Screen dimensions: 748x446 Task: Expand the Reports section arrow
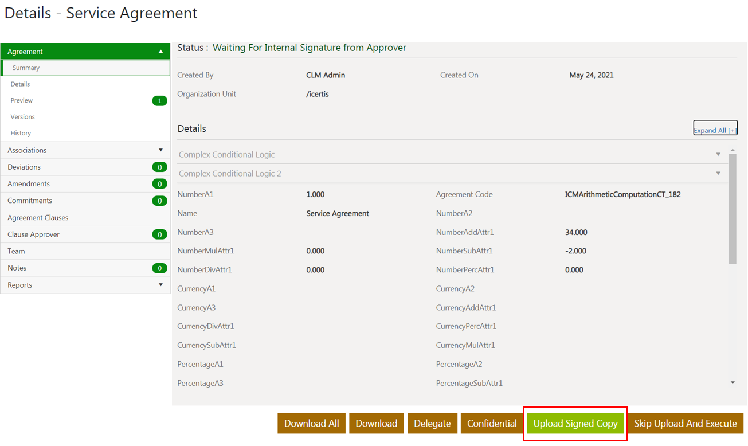tap(160, 285)
